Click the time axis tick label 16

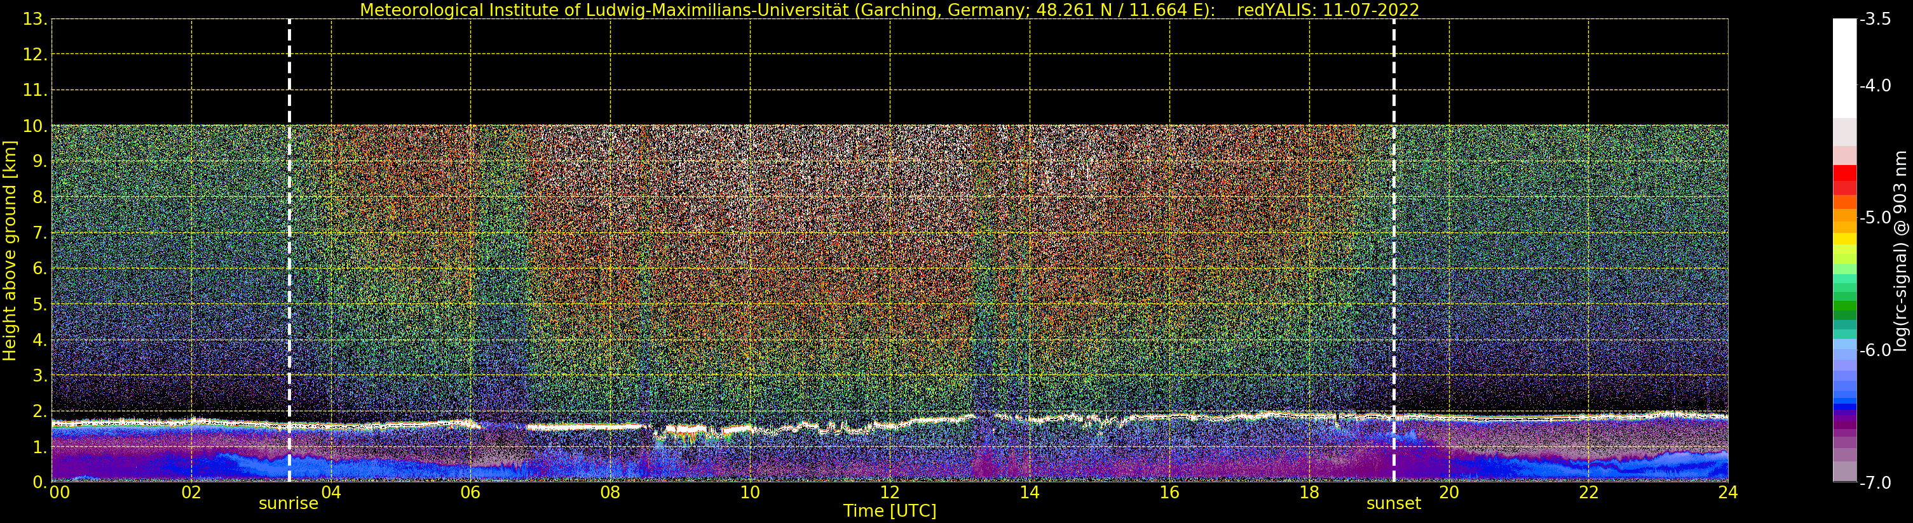coord(1169,493)
